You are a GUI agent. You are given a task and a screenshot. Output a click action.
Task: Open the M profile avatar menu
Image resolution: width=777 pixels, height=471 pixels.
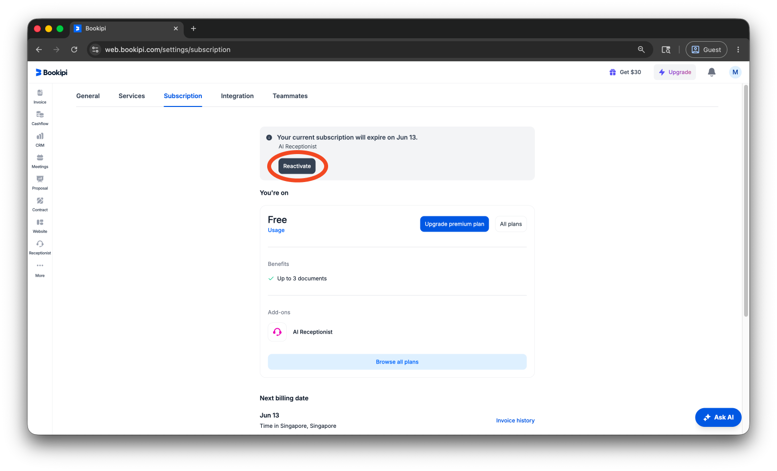[x=735, y=72]
